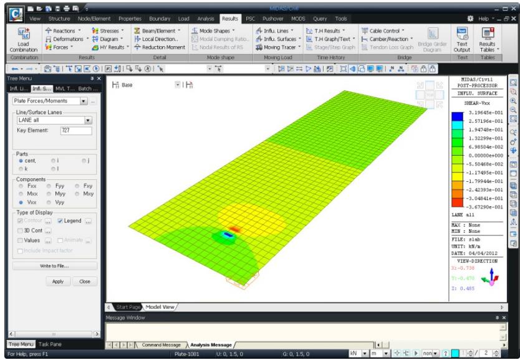Open the Stresses results menu

click(x=108, y=31)
